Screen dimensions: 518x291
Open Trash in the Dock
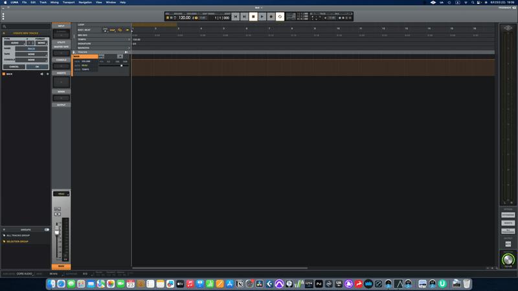pos(466,284)
